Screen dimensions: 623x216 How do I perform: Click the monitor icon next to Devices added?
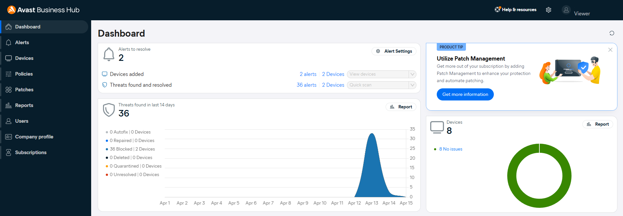point(105,74)
